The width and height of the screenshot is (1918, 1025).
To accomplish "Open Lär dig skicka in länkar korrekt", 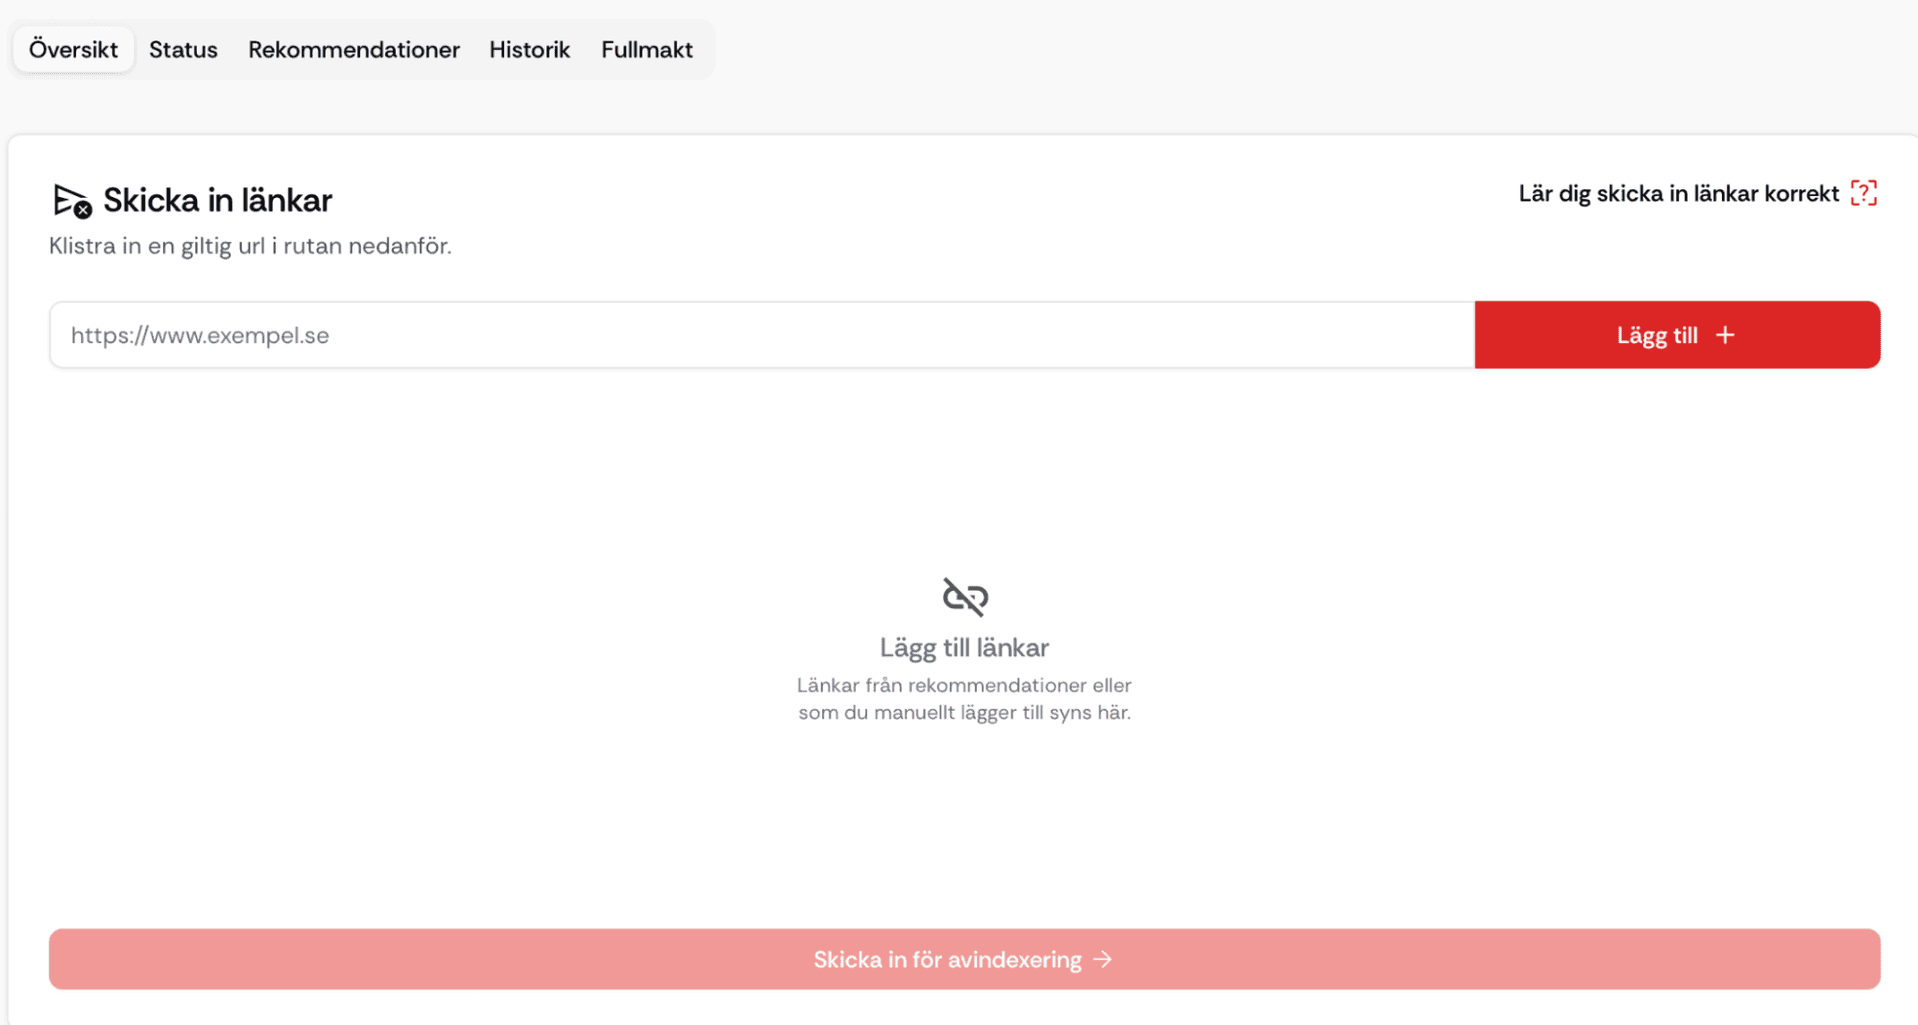I will point(1678,194).
